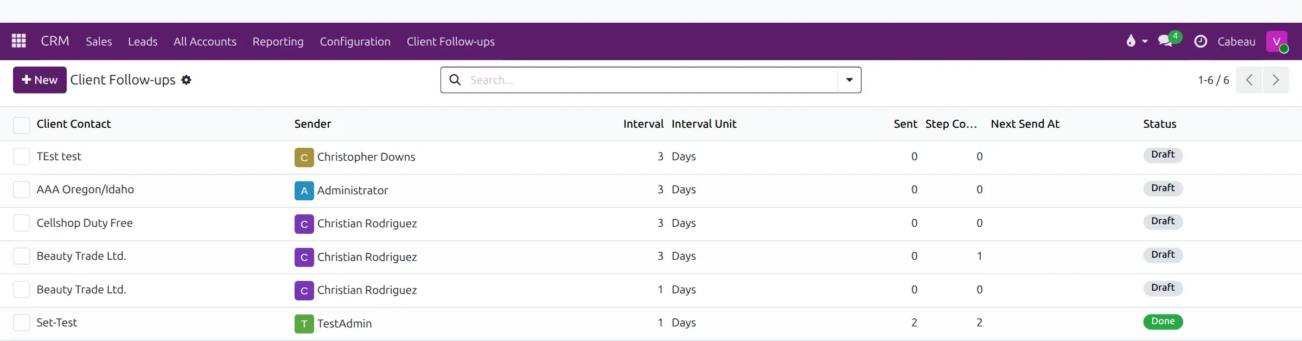Tick the checkbox for TEst test
The width and height of the screenshot is (1302, 341).
tap(21, 156)
